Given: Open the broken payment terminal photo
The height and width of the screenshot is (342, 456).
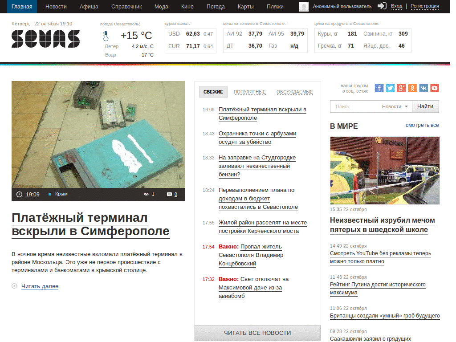Looking at the screenshot, I should coord(98,134).
